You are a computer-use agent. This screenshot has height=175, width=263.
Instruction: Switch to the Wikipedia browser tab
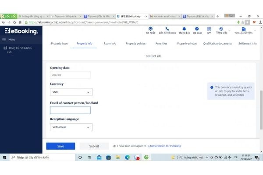pyautogui.click(x=66, y=16)
